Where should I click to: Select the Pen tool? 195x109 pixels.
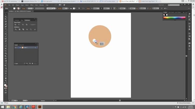click(6, 24)
